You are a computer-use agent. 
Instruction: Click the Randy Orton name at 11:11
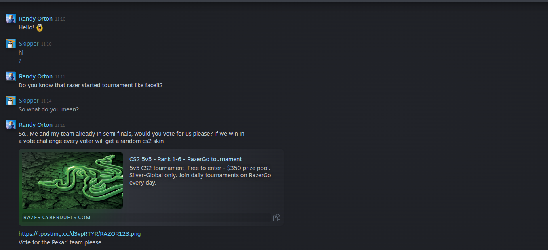(36, 76)
